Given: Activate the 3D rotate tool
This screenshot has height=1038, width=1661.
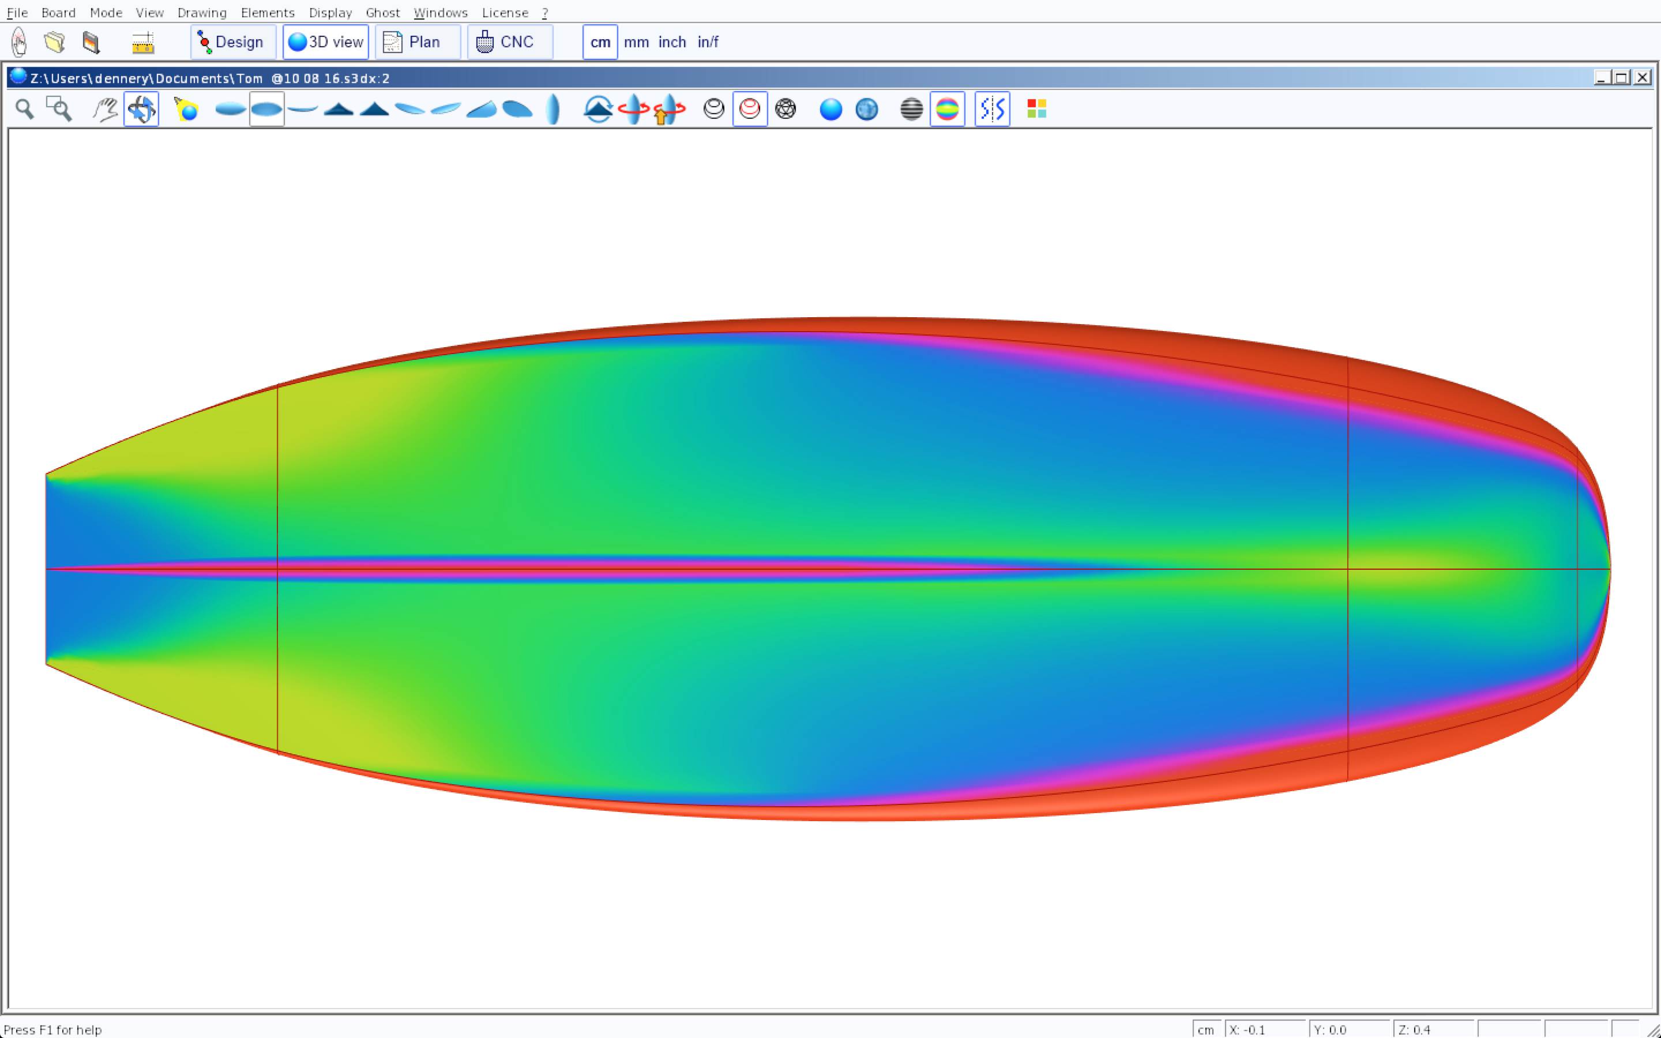Looking at the screenshot, I should [141, 109].
